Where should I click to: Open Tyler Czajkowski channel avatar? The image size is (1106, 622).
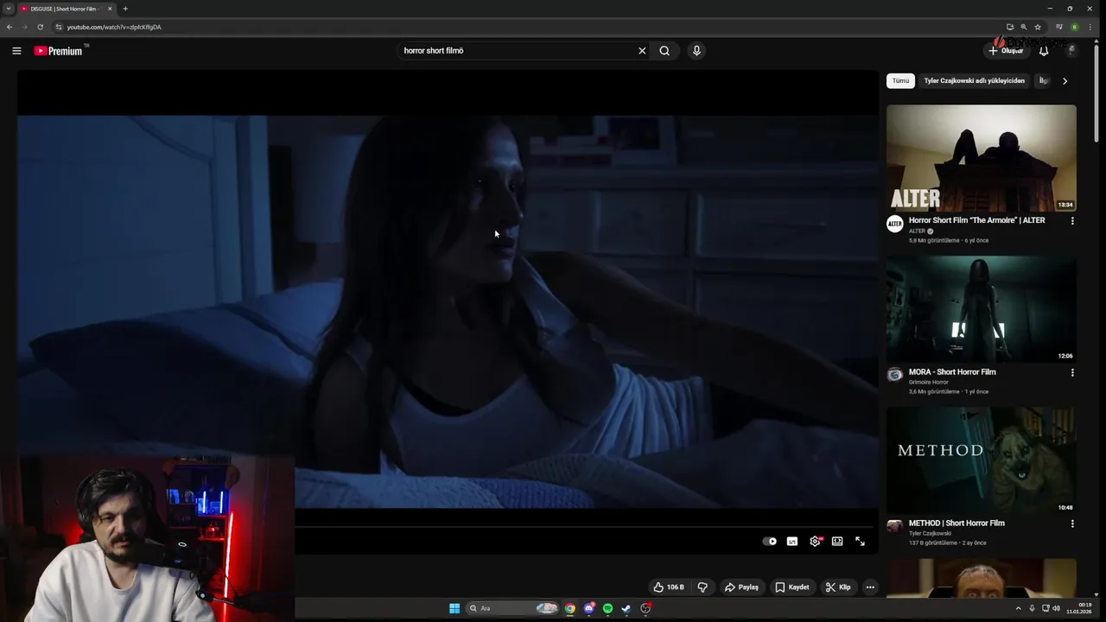tap(895, 526)
